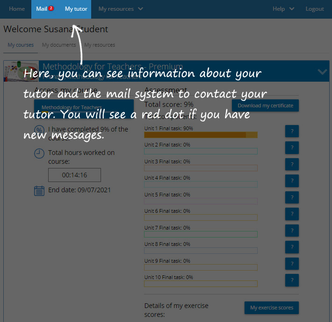The image size is (332, 322).
Task: Open the My tutor menu item
Action: pos(76,9)
